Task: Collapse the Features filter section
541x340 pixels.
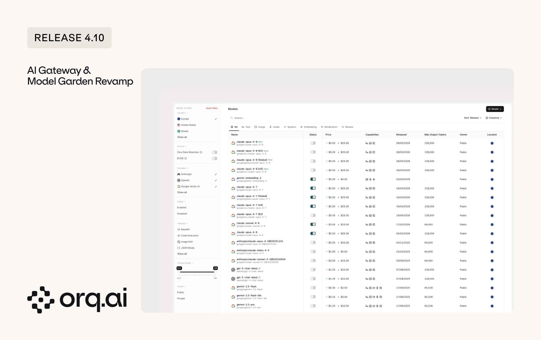Action: 183,224
